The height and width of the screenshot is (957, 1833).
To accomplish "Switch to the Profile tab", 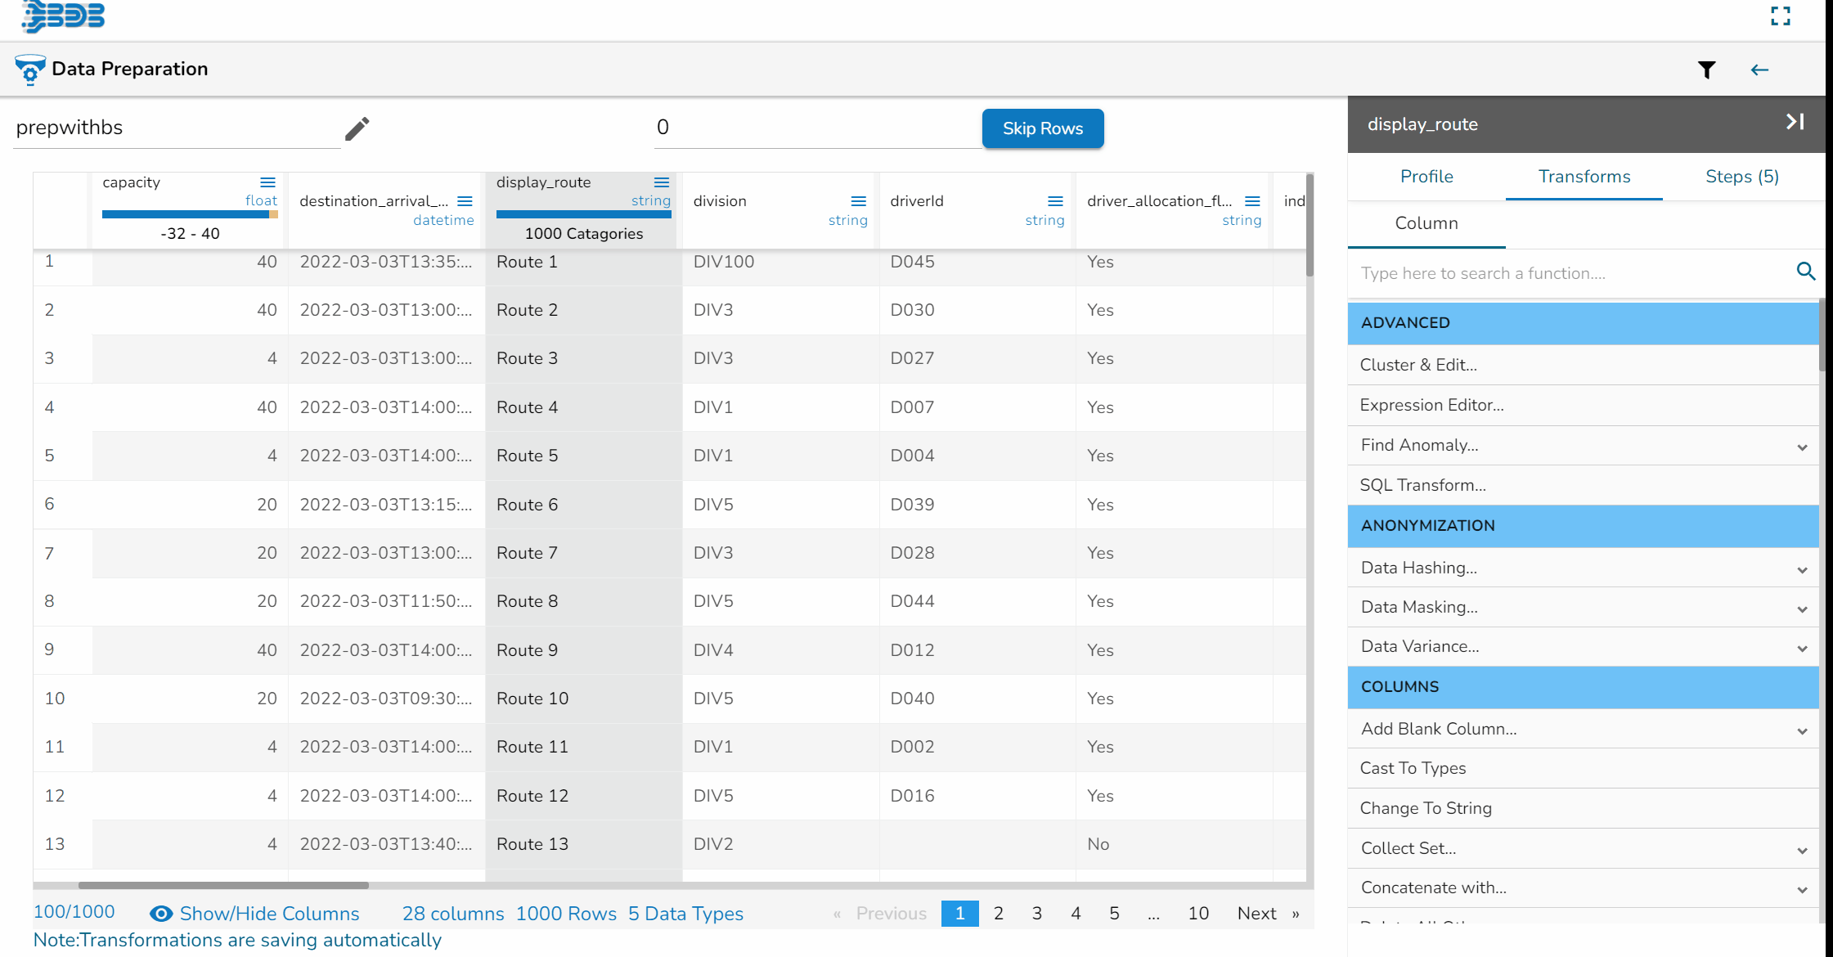I will coord(1426,177).
